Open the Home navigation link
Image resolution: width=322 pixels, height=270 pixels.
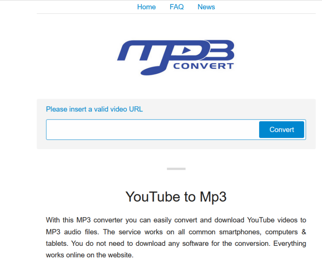pos(147,7)
